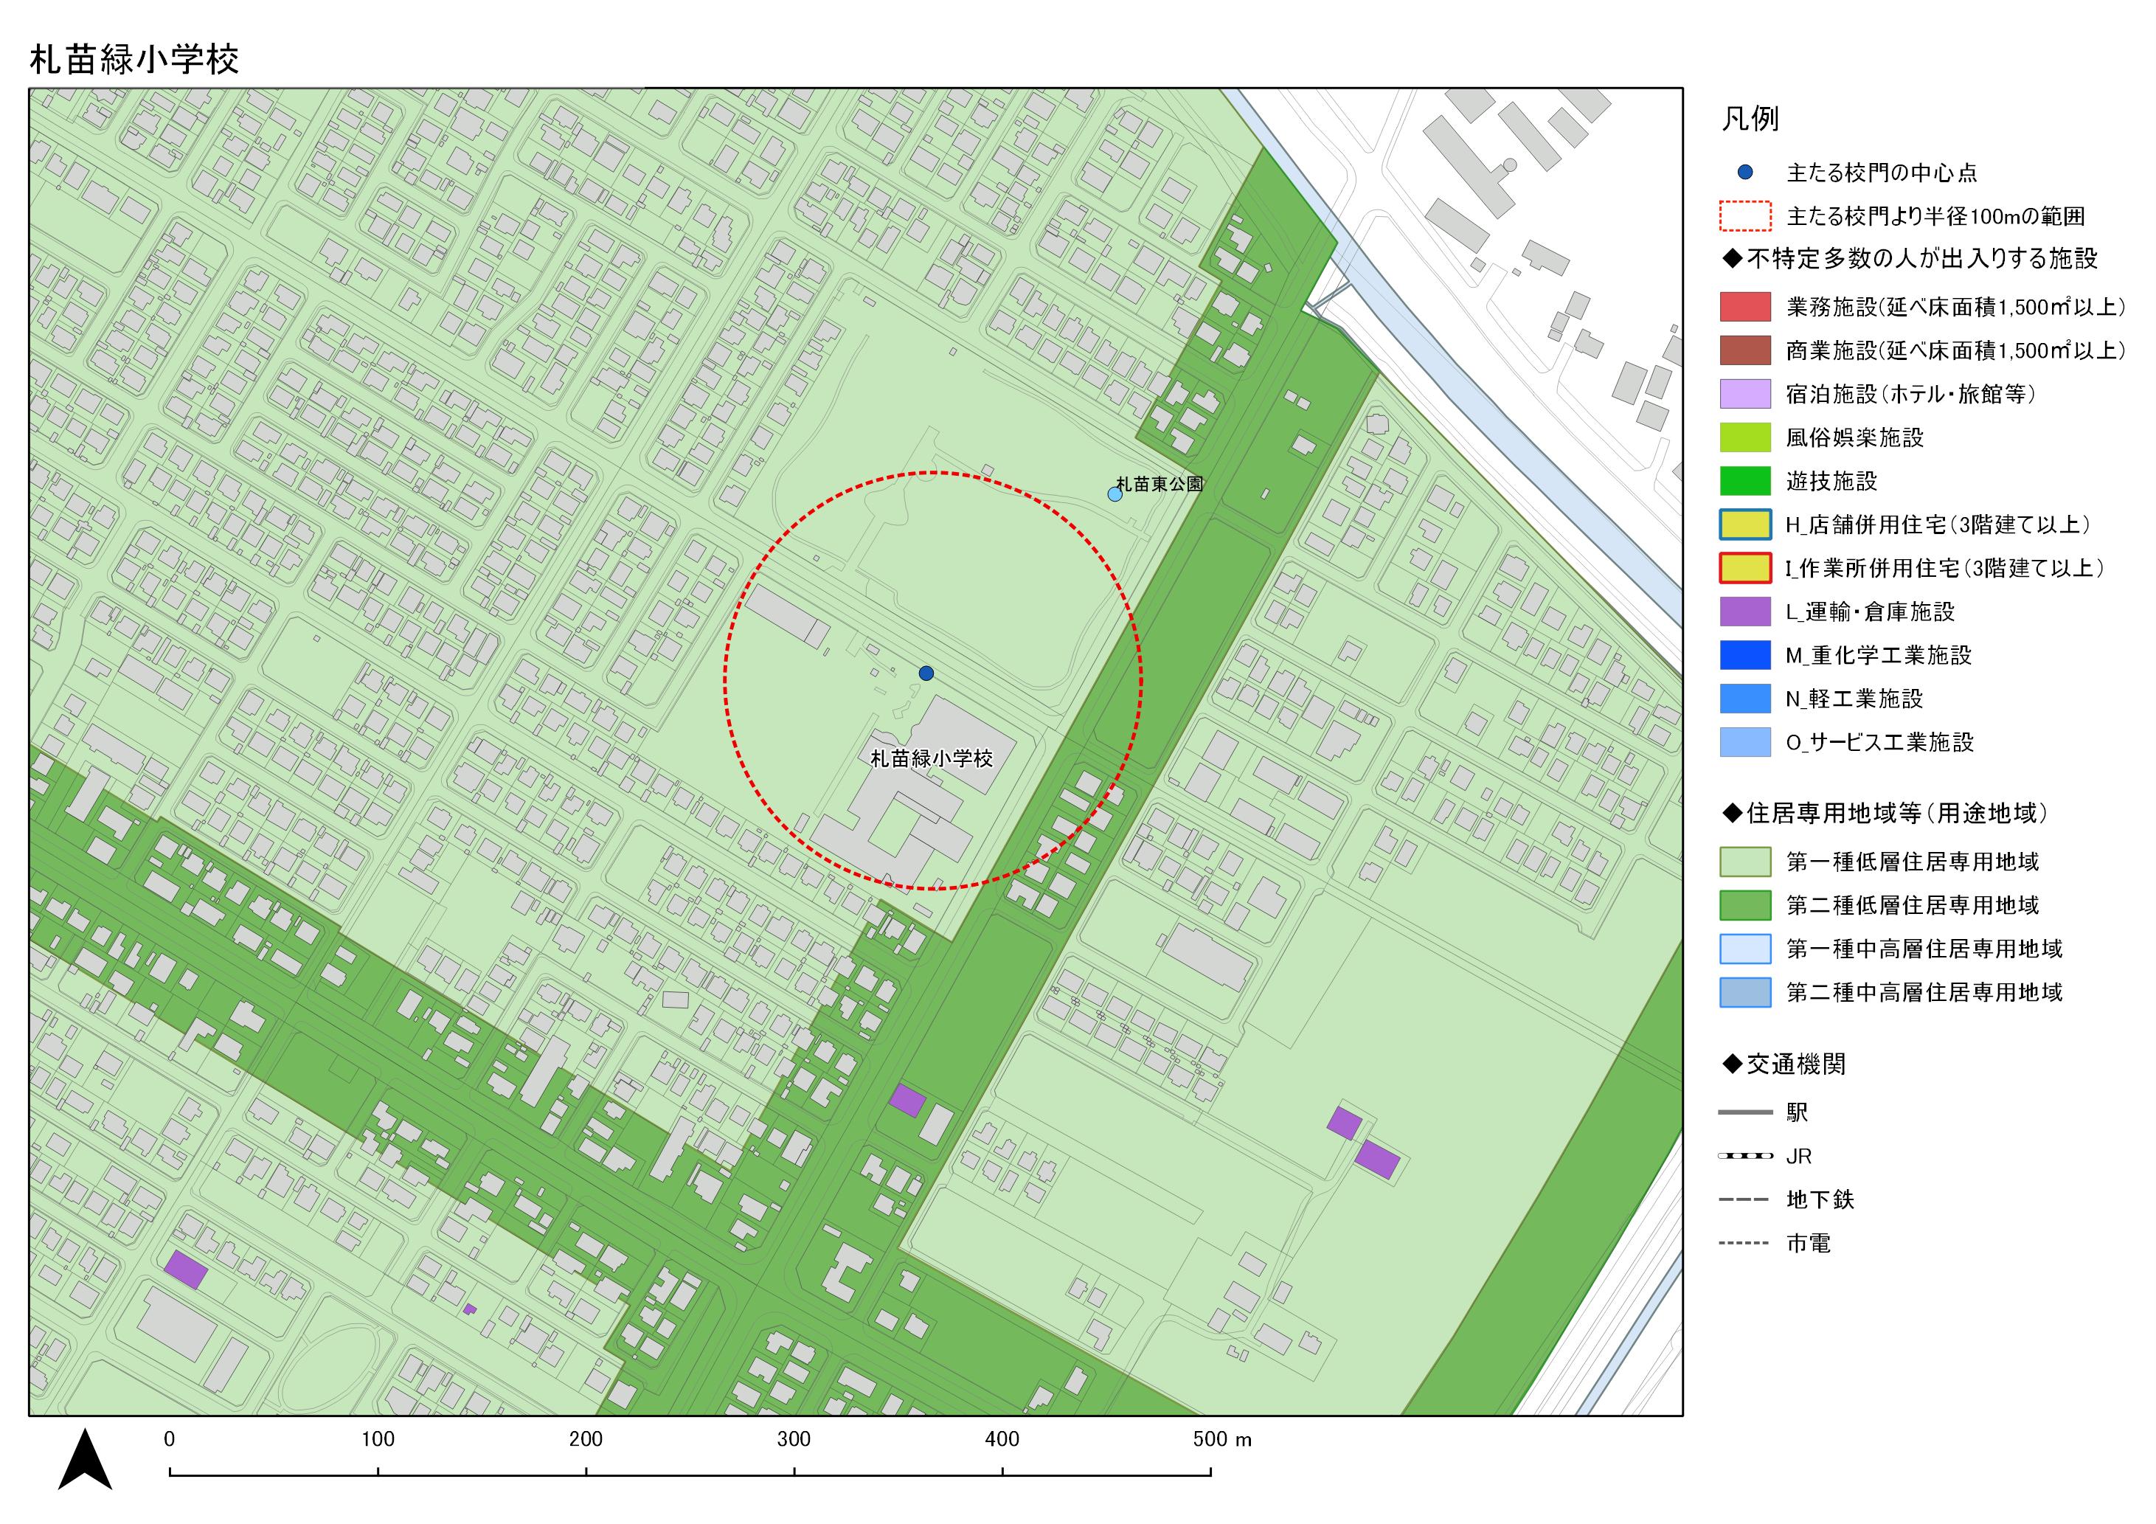Click the ◆不特定多数の人が出入りする施設 heading
Image resolution: width=2156 pixels, height=1524 pixels.
[x=1910, y=258]
